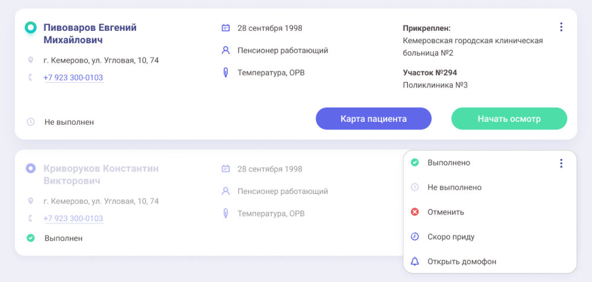
Task: Choose Не выполнено in the status menu
Action: point(454,187)
